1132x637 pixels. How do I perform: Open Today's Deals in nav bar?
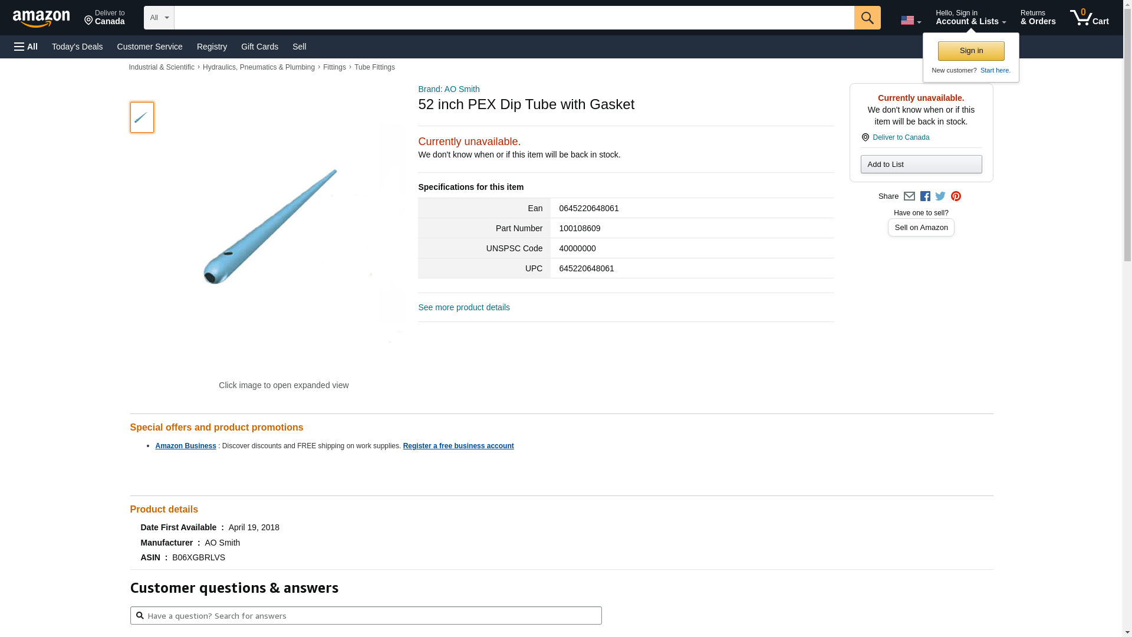pyautogui.click(x=77, y=47)
